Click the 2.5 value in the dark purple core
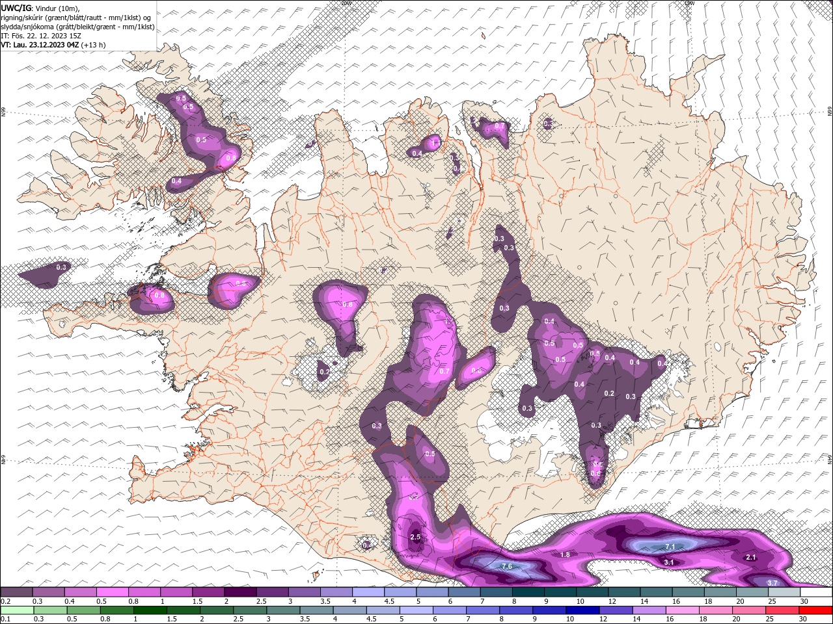 point(415,537)
